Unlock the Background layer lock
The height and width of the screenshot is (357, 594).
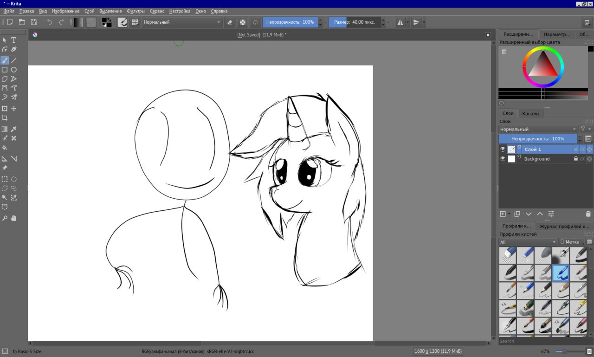(x=576, y=159)
